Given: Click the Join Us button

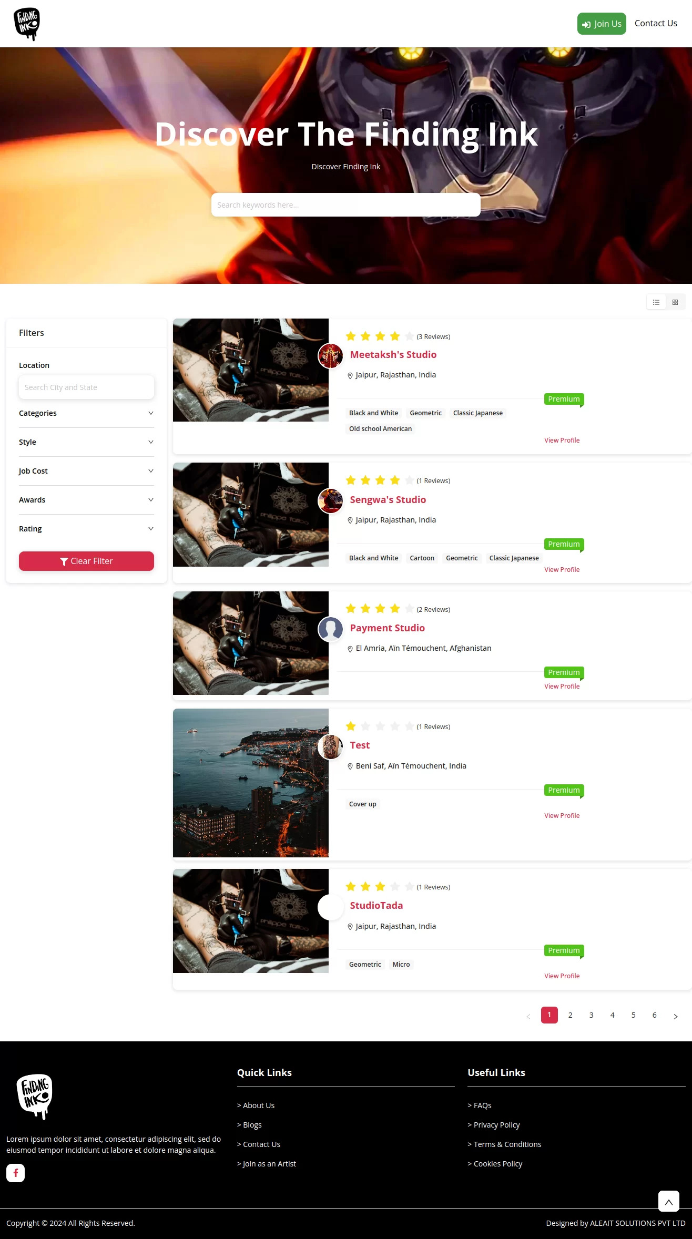Looking at the screenshot, I should pos(602,24).
